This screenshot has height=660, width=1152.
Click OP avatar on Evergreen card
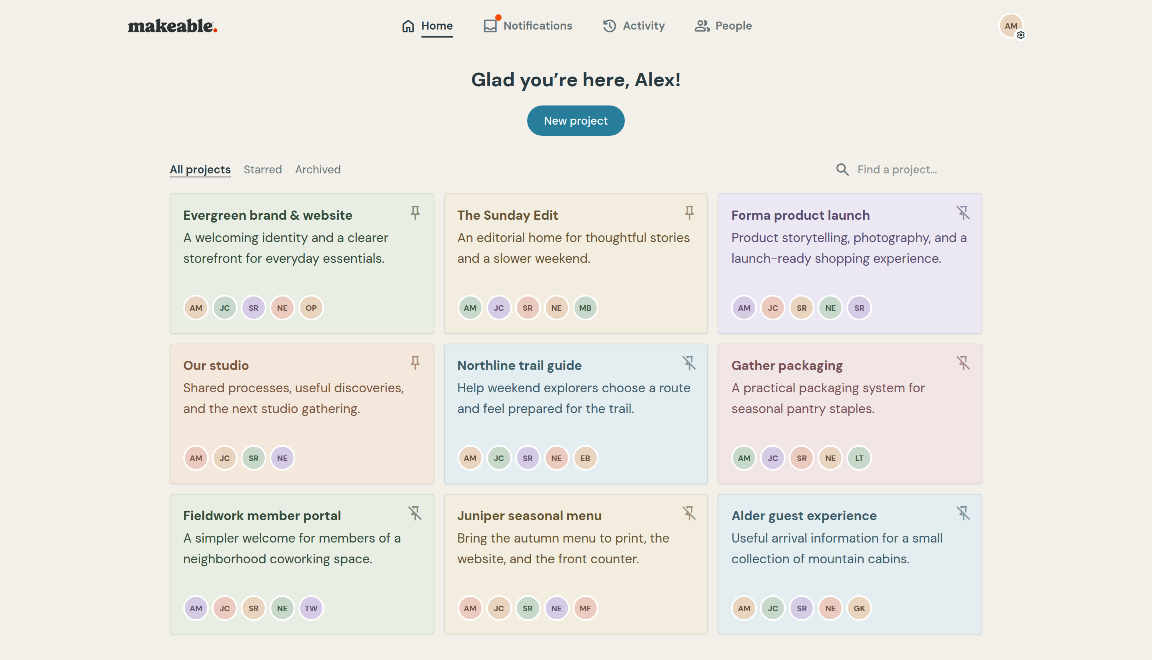311,308
